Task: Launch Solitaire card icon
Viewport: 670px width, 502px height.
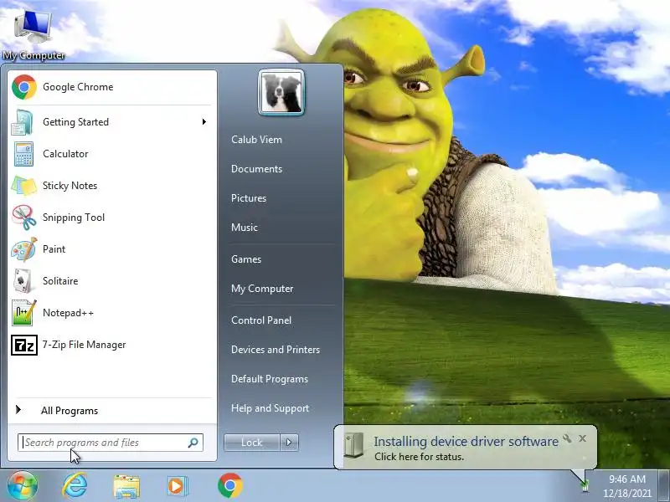Action: pyautogui.click(x=23, y=281)
